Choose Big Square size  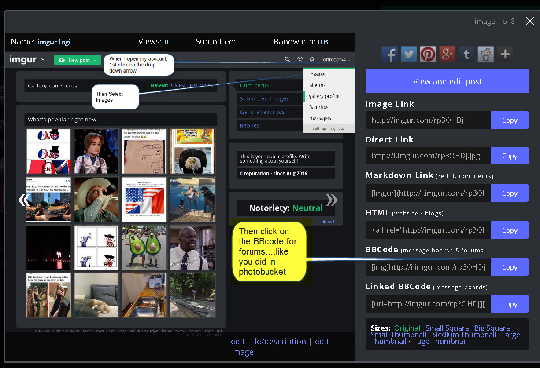[492, 328]
